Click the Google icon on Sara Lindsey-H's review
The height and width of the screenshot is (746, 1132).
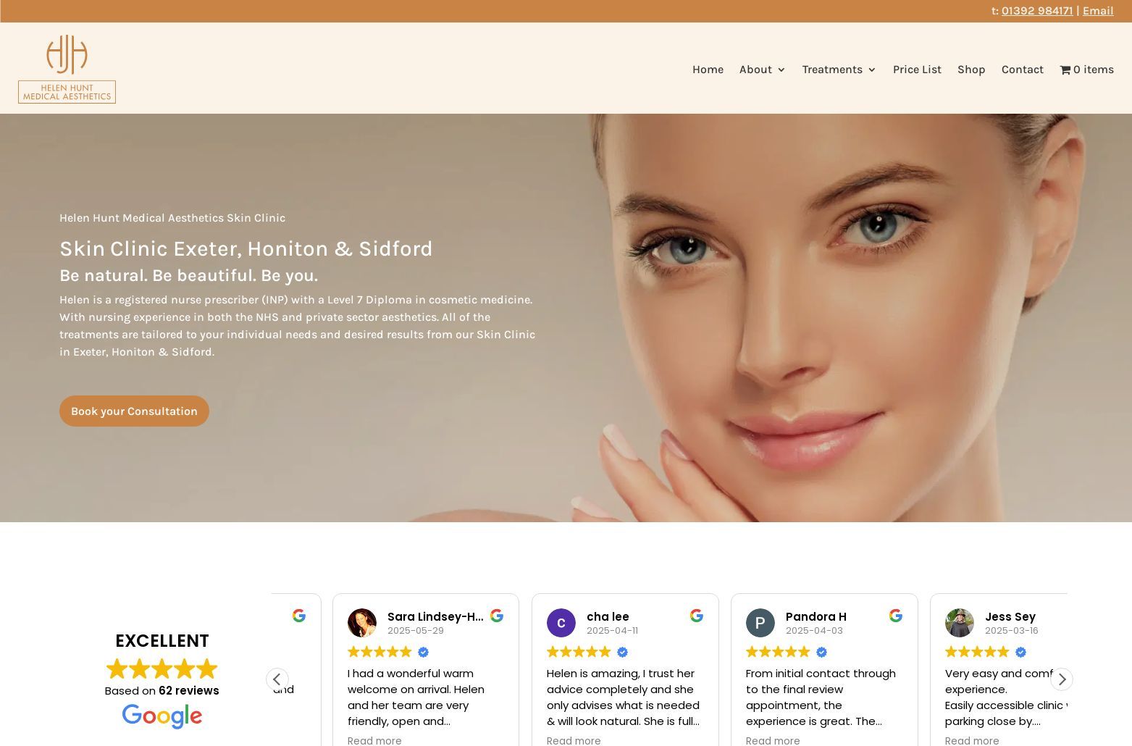point(497,616)
